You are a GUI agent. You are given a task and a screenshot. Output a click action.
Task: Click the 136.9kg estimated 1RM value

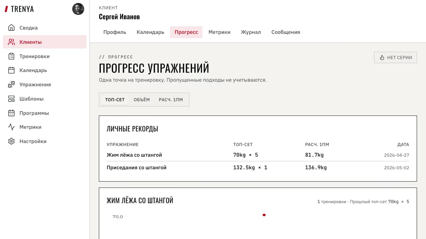(316, 168)
